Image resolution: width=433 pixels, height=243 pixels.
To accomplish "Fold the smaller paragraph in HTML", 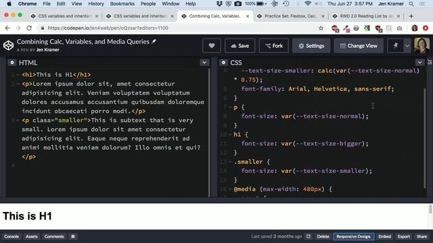I will (18, 120).
